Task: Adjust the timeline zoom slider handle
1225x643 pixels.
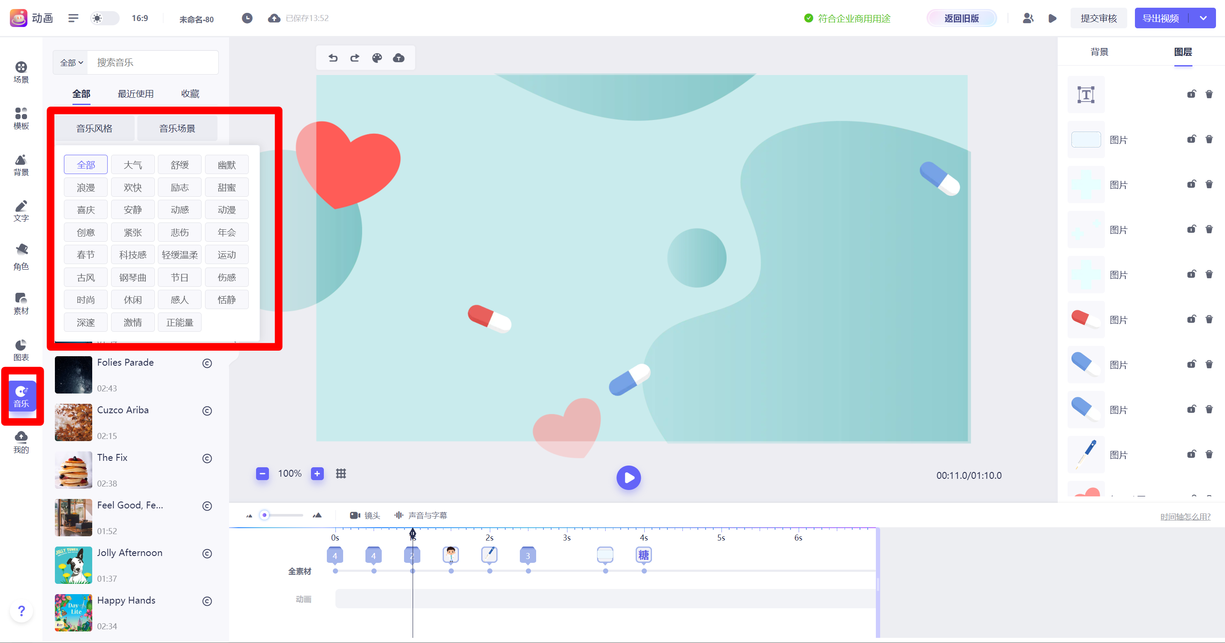Action: tap(264, 515)
